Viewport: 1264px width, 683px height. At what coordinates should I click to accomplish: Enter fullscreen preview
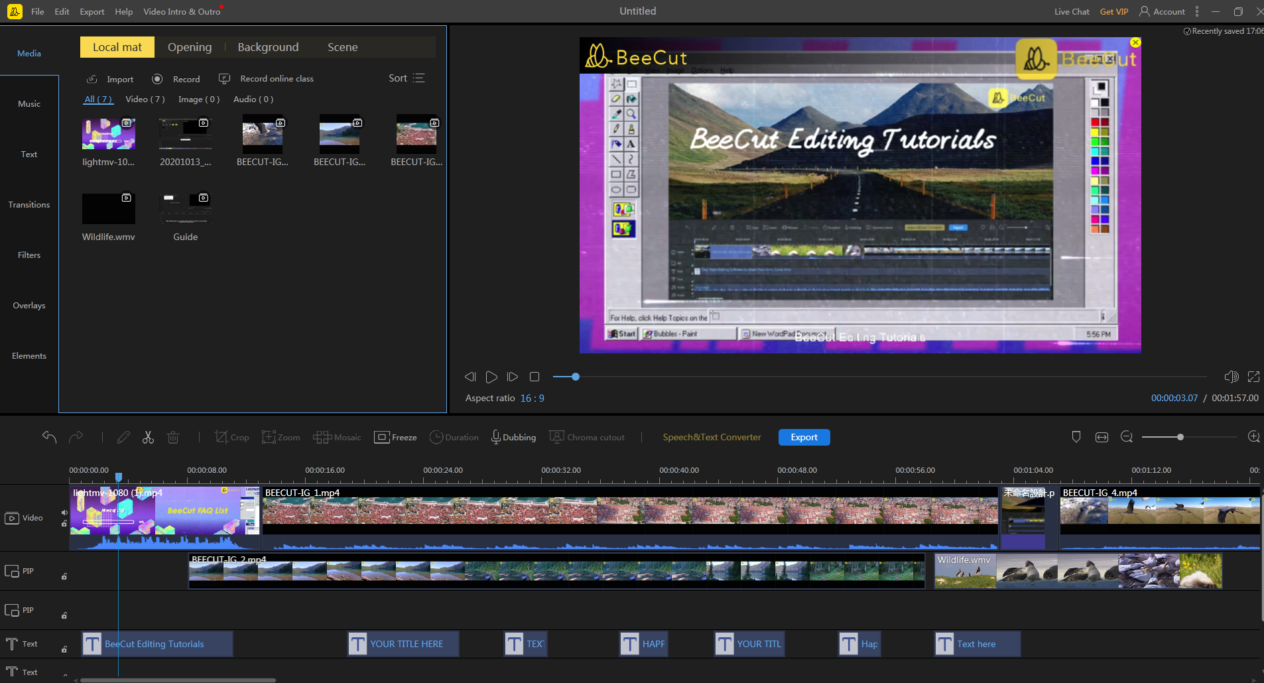(x=1253, y=377)
